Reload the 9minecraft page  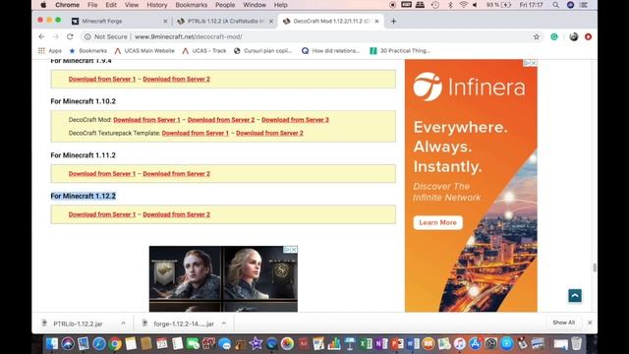70,36
